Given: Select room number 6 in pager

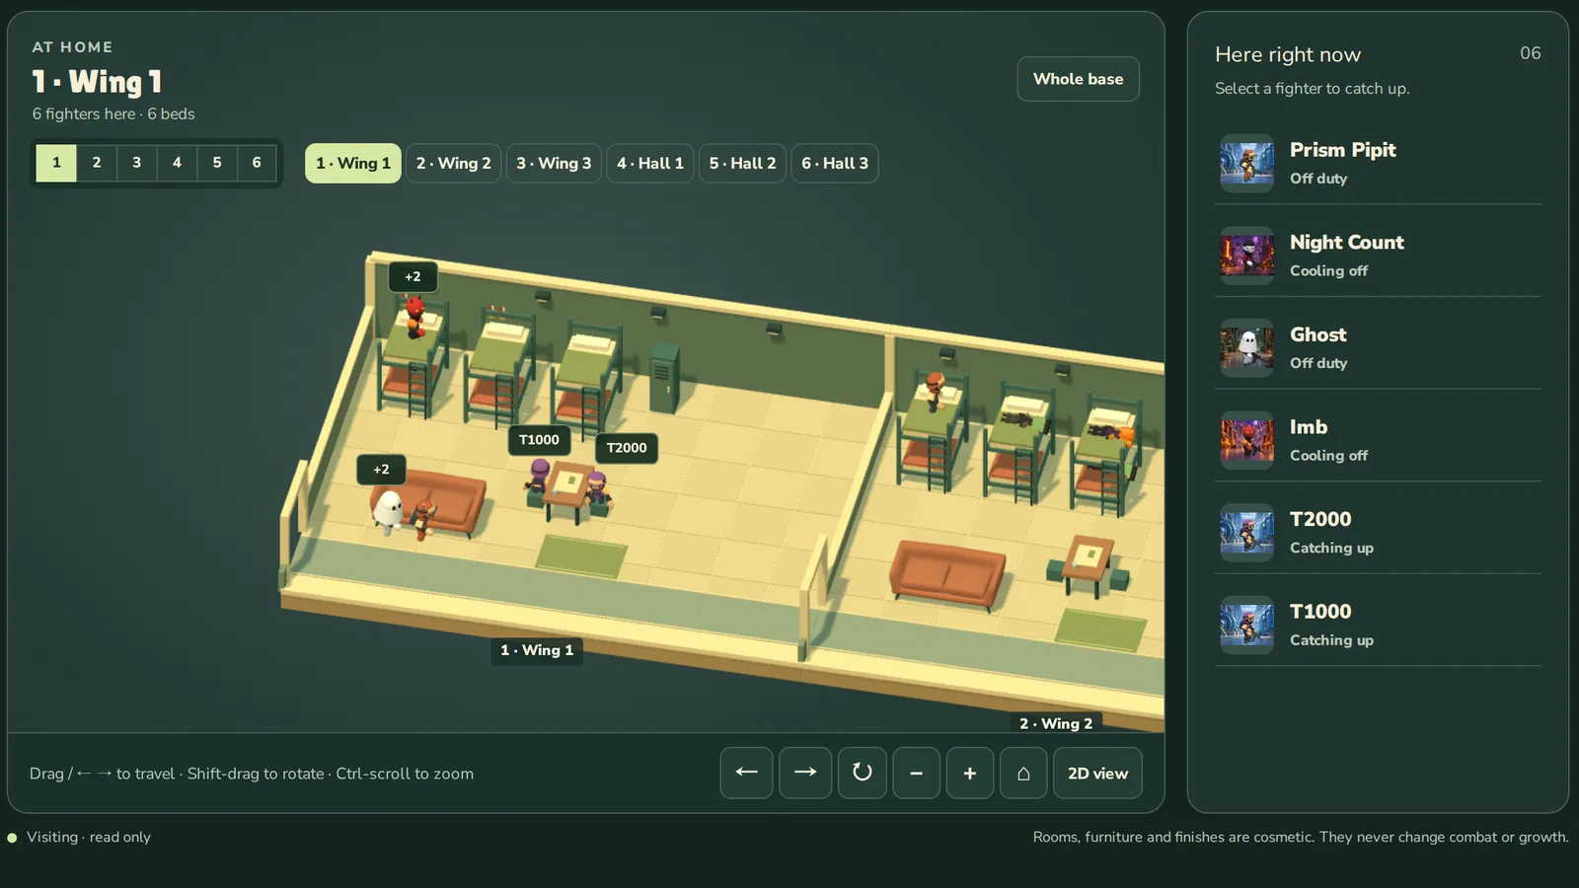Looking at the screenshot, I should click(x=257, y=163).
